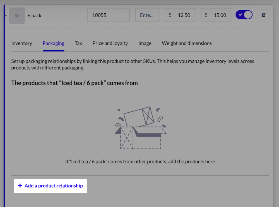This screenshot has height=207, width=279.
Task: Switch to the Tax tab
Action: (78, 43)
